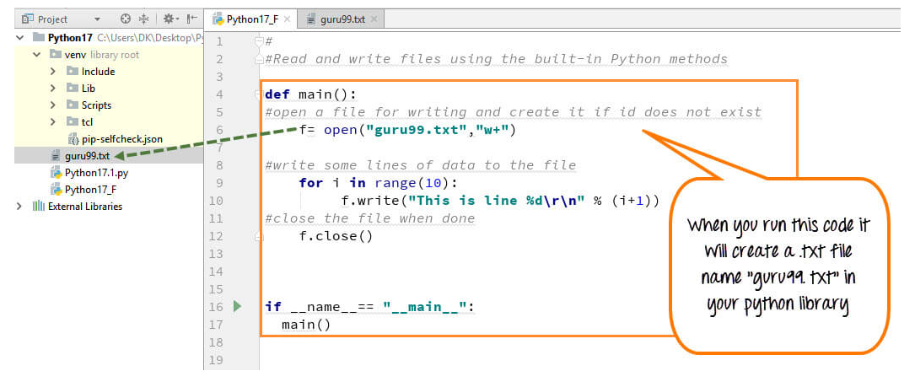915x371 pixels.
Task: Expand the Include folder
Action: pyautogui.click(x=52, y=72)
